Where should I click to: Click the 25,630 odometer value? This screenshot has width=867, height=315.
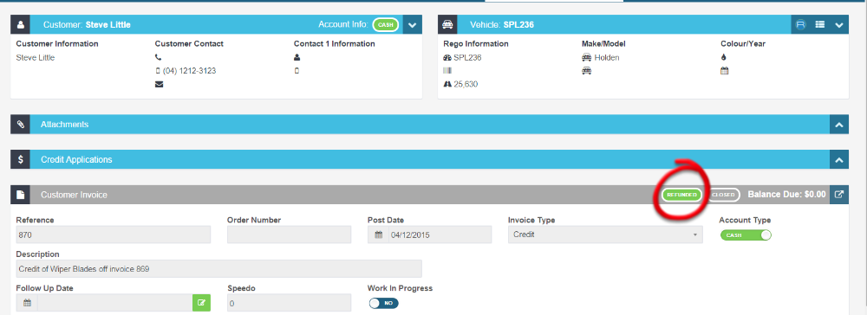466,85
